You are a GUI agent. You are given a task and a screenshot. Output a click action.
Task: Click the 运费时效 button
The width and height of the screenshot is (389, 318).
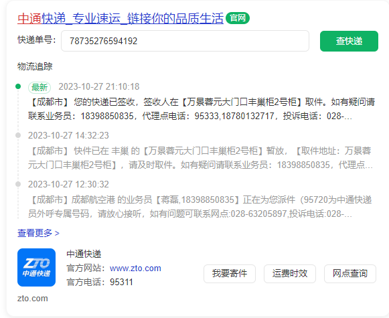click(x=290, y=274)
